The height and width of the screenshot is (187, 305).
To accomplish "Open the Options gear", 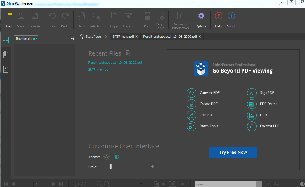I will (201, 16).
